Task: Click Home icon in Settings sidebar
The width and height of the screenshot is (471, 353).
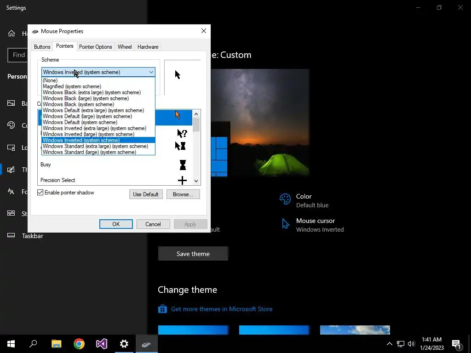Action: (x=11, y=33)
